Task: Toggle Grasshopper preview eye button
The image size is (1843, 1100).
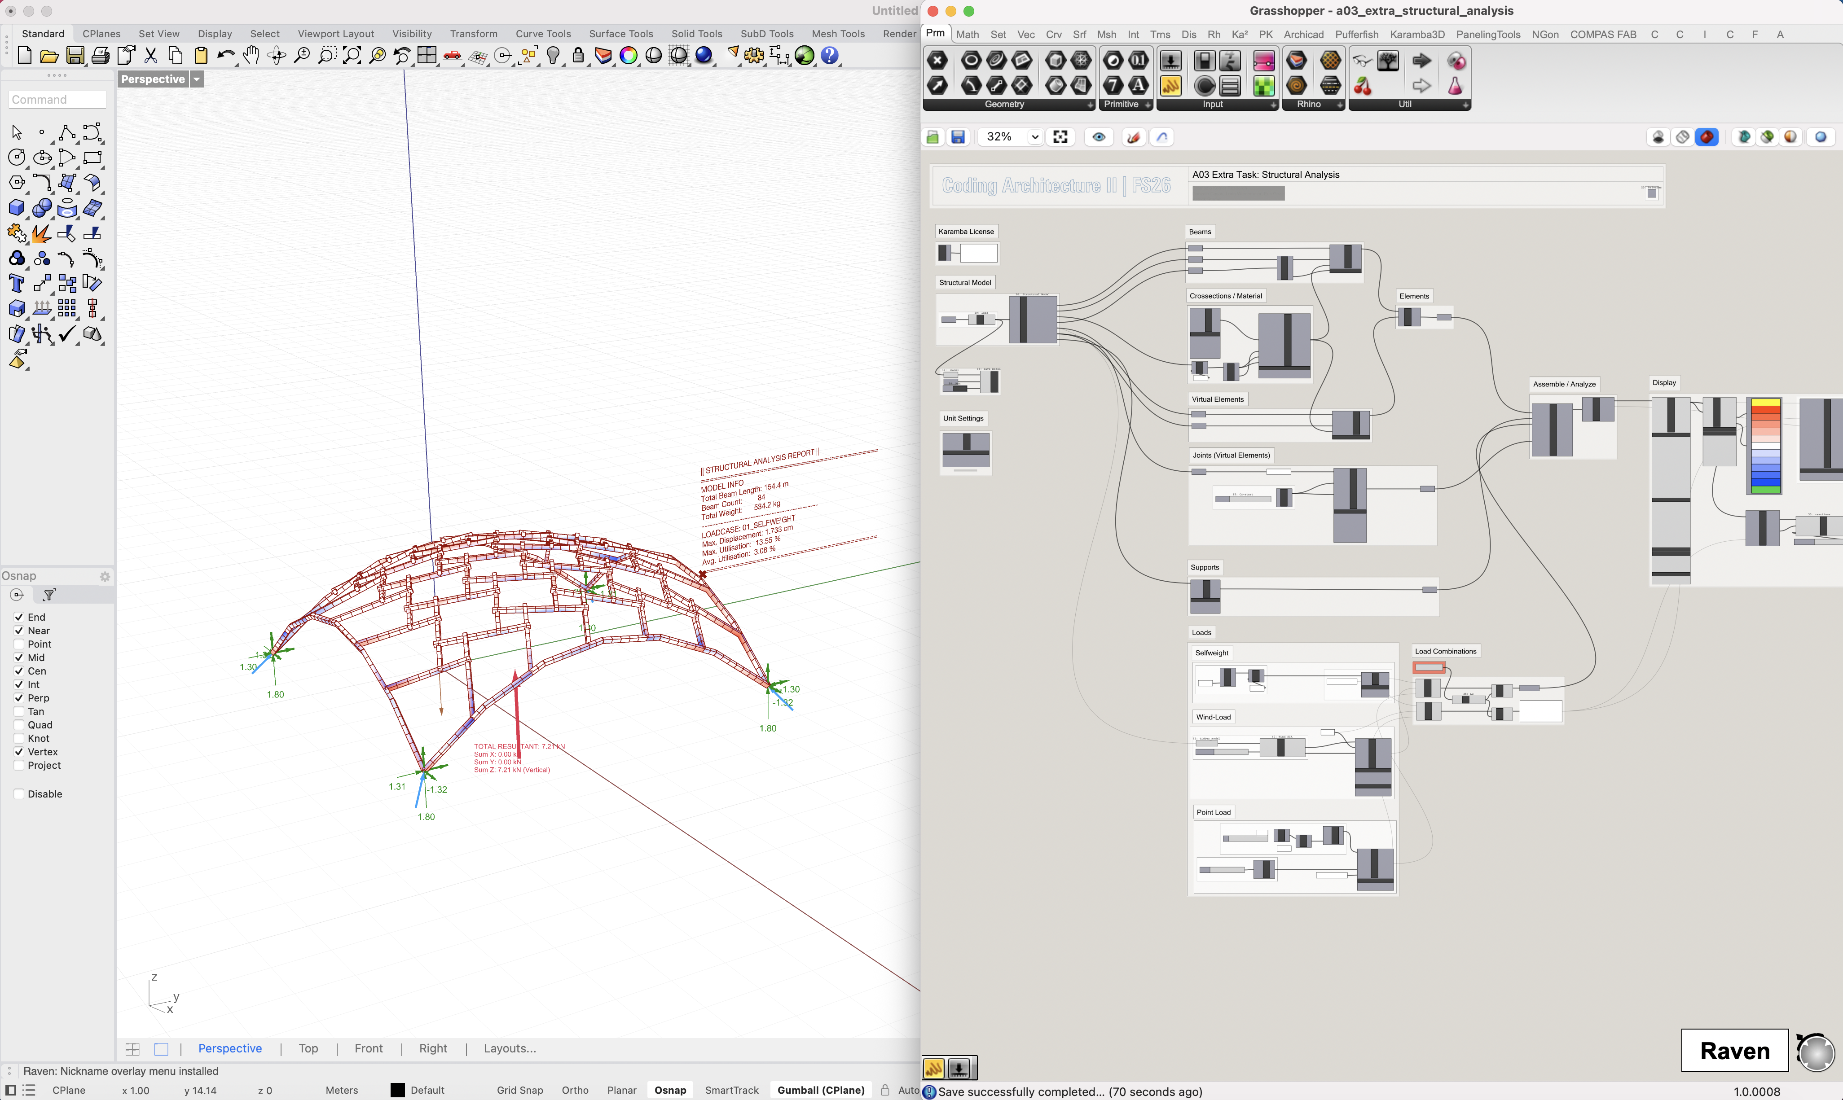Action: (x=1099, y=137)
